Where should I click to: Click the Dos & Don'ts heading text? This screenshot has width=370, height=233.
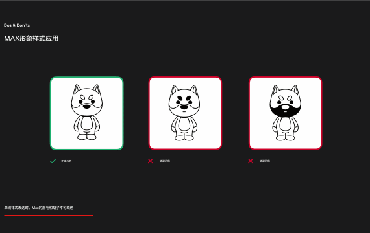[x=17, y=25]
